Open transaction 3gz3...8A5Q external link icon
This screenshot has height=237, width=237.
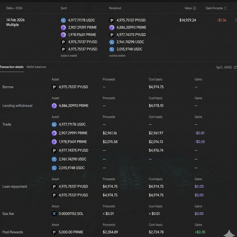235,67
